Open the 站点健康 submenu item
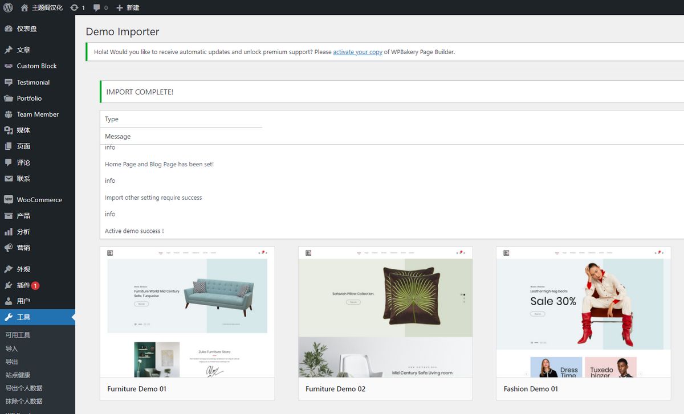The image size is (684, 414). click(x=18, y=375)
